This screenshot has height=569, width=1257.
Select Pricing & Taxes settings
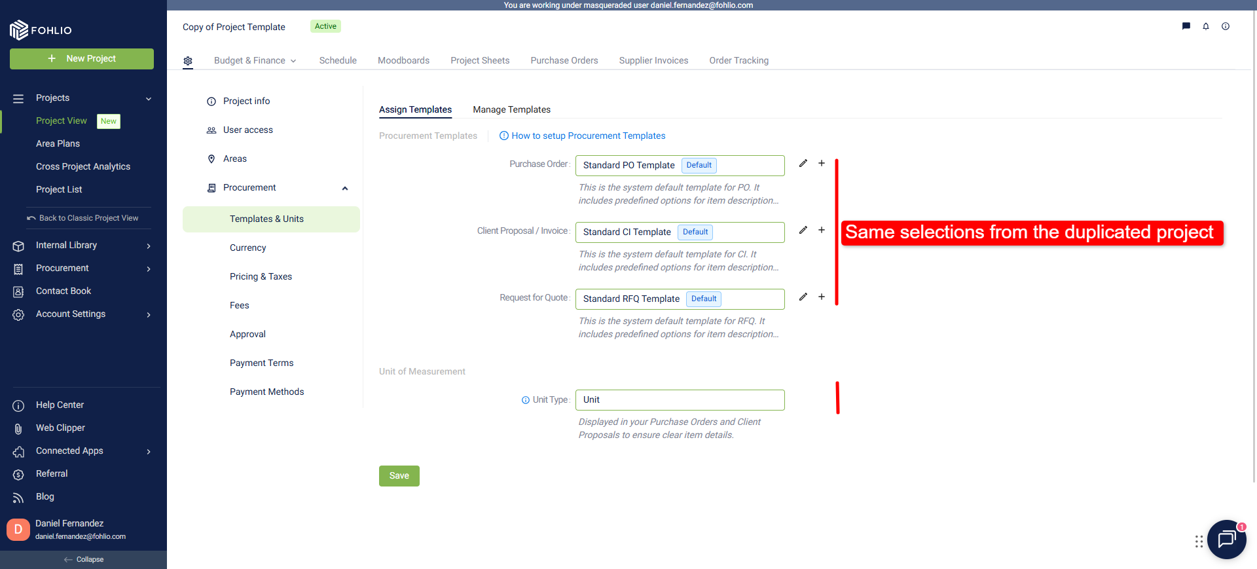point(261,277)
